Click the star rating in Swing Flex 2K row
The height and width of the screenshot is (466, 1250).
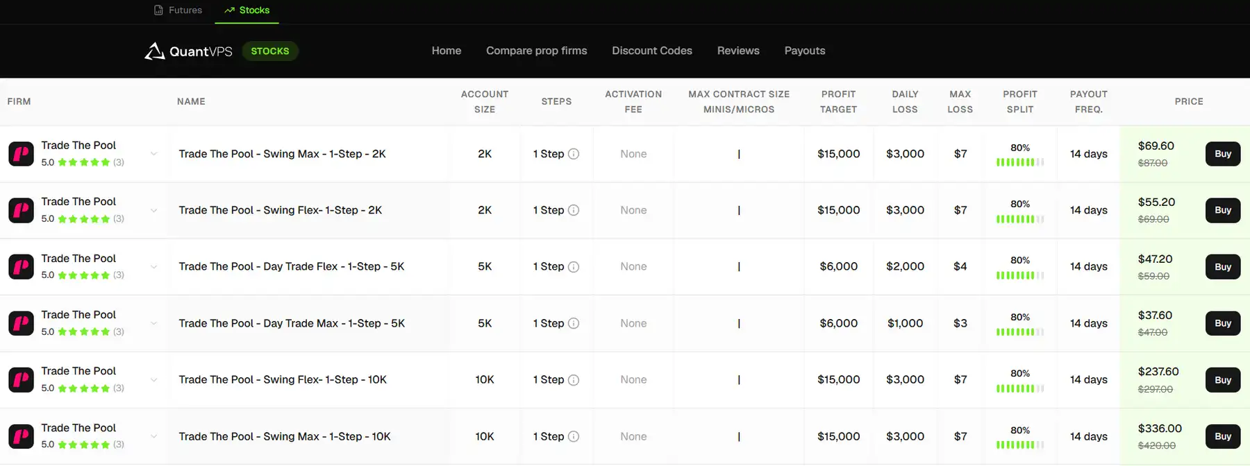tap(84, 218)
